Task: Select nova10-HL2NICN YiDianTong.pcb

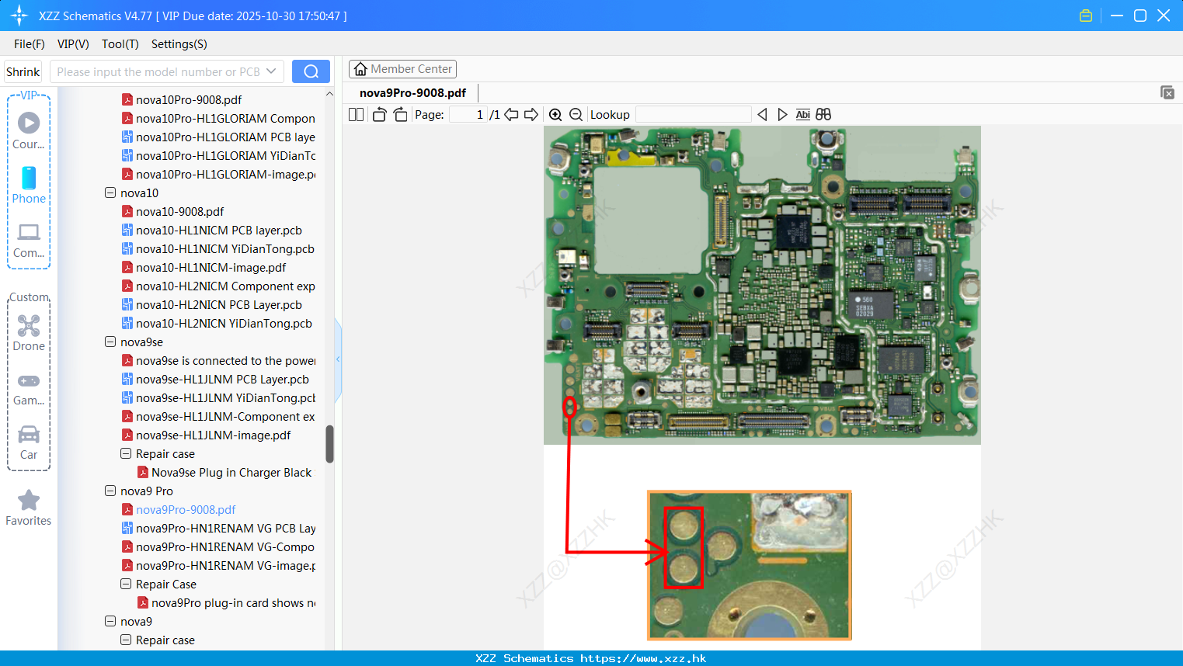Action: click(x=217, y=323)
